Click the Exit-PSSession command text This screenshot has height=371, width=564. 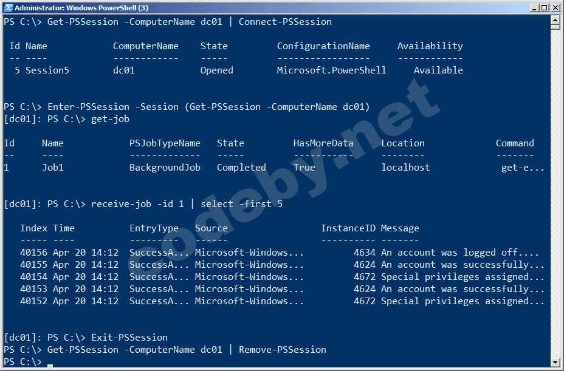coord(129,338)
